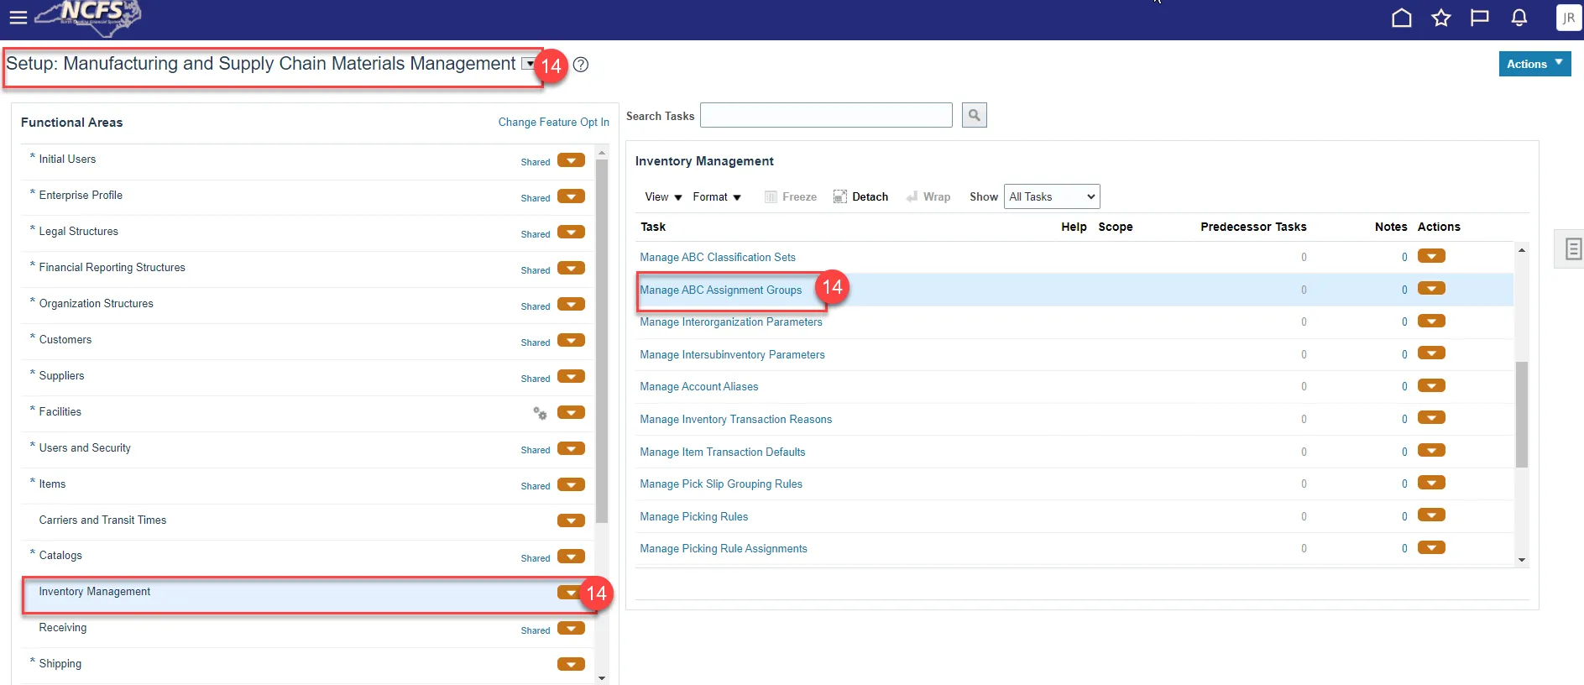Expand actions arrow for Facilities row

[571, 412]
